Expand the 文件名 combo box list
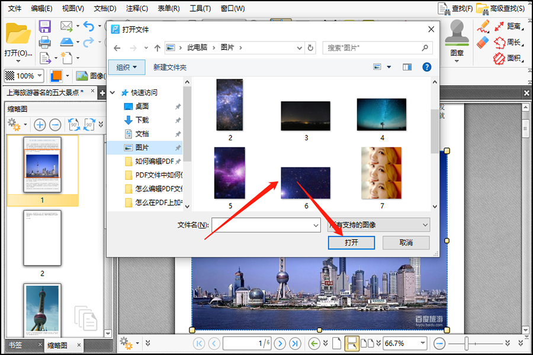 coord(316,225)
